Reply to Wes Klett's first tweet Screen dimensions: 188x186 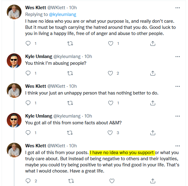(x=28, y=44)
